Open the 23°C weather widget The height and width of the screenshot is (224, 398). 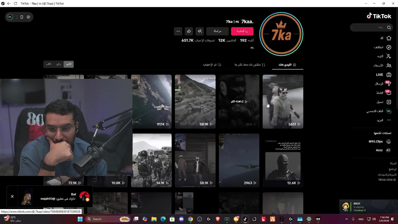[x=12, y=219]
